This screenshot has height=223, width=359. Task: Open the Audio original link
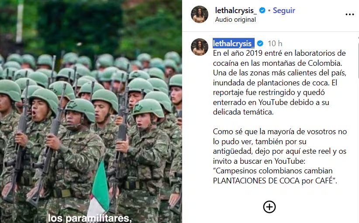[235, 20]
